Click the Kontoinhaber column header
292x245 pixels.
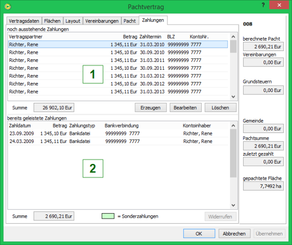[x=197, y=126]
